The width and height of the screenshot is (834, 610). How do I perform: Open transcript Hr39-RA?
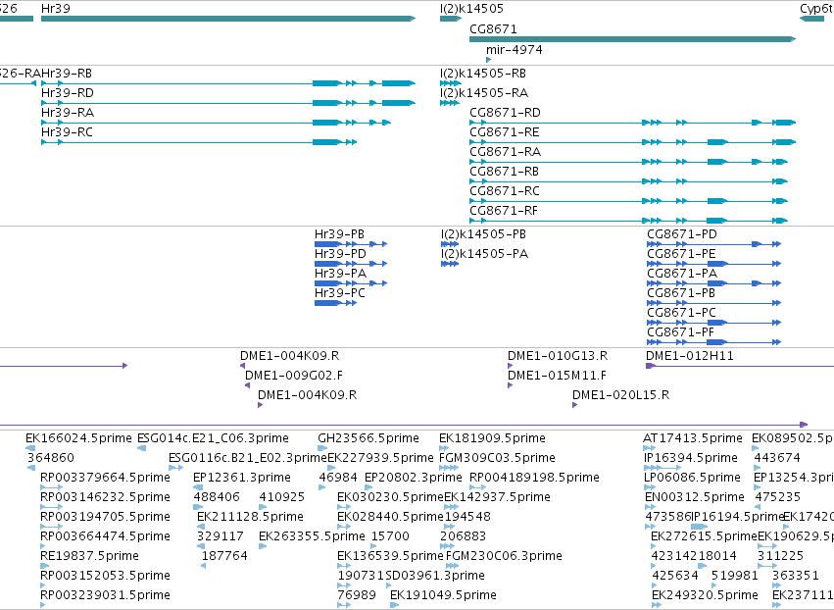click(x=68, y=113)
